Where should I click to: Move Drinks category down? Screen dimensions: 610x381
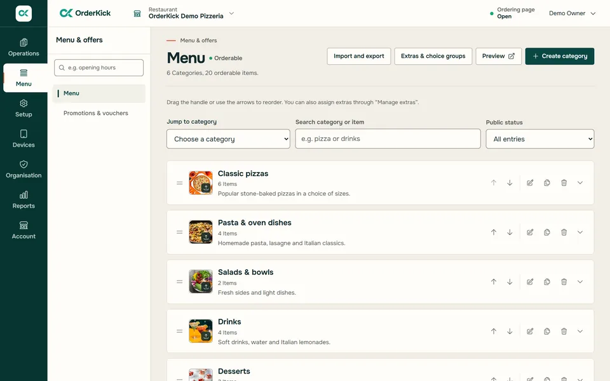510,331
